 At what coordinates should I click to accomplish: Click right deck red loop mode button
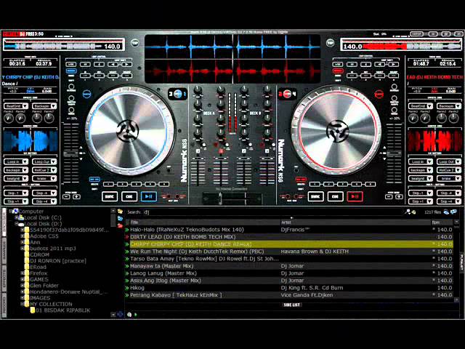[338, 71]
